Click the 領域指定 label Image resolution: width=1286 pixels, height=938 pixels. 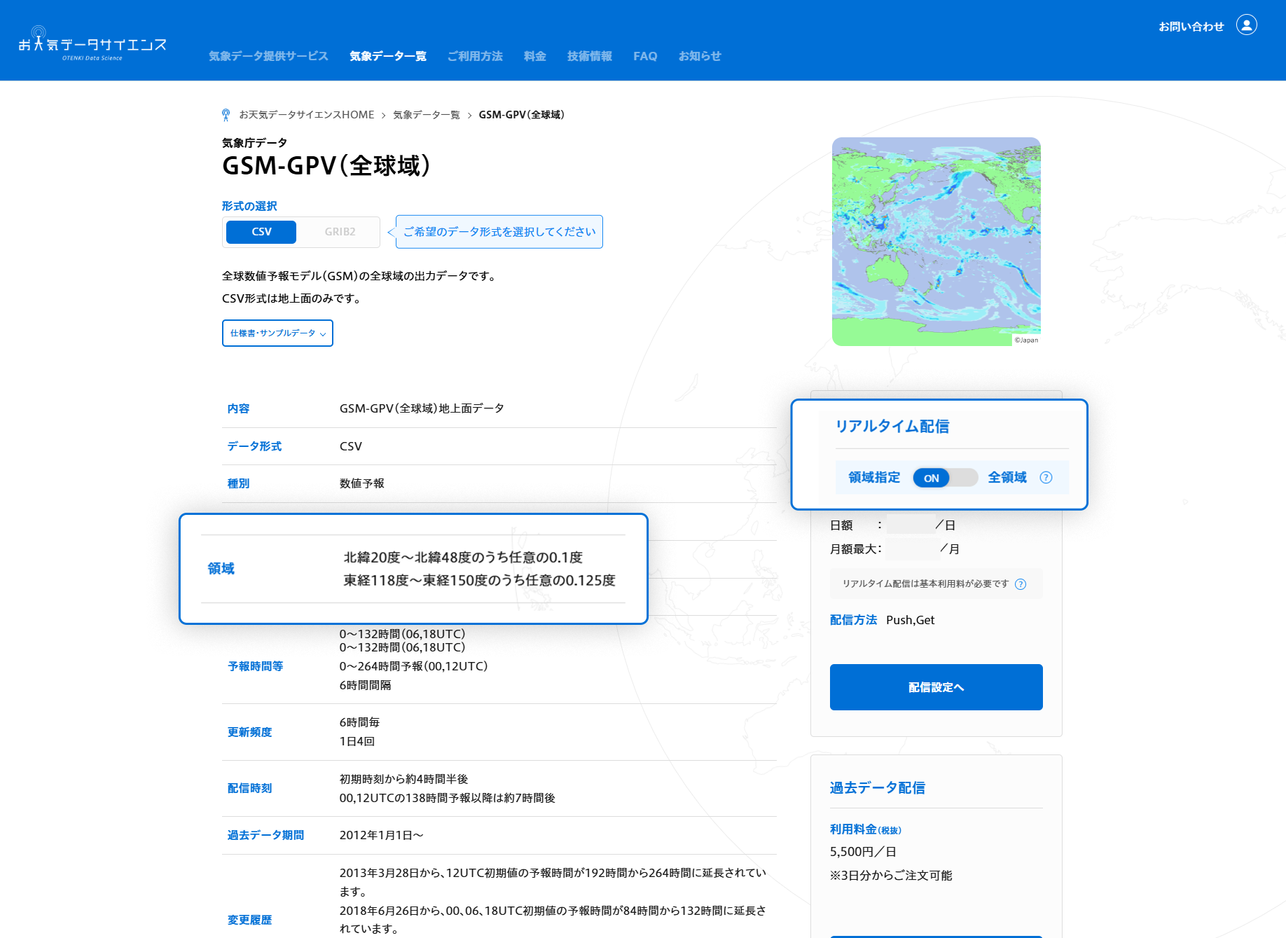[x=874, y=478]
